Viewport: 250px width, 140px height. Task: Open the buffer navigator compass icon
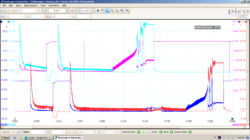(73, 11)
